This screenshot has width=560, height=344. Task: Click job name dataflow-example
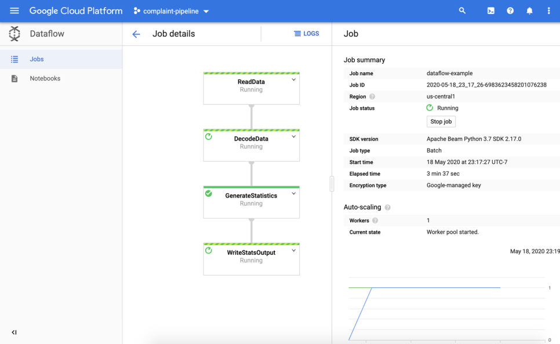[450, 73]
